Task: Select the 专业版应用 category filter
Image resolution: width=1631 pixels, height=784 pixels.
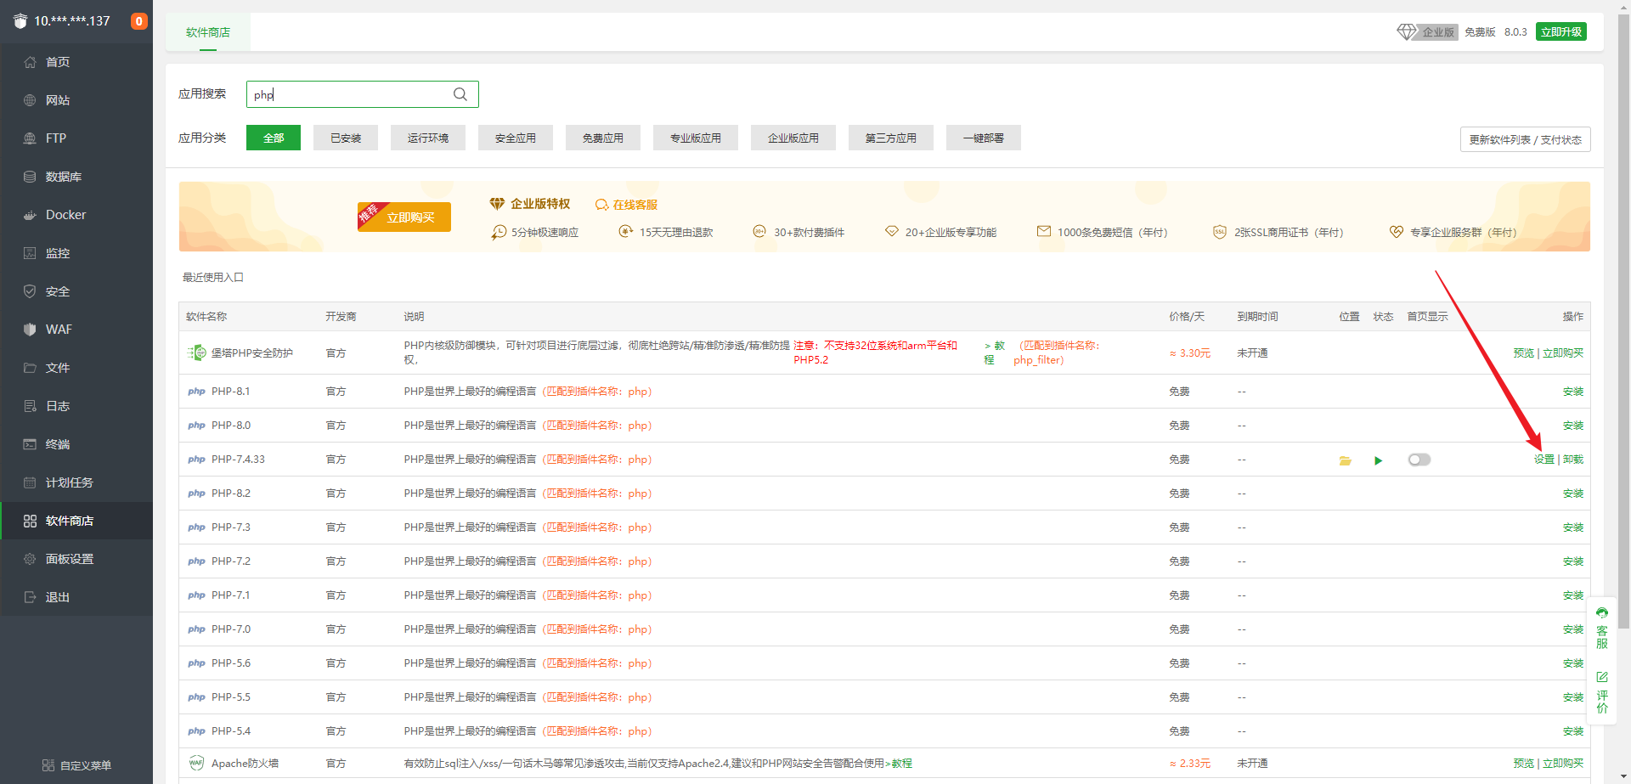Action: coord(696,138)
